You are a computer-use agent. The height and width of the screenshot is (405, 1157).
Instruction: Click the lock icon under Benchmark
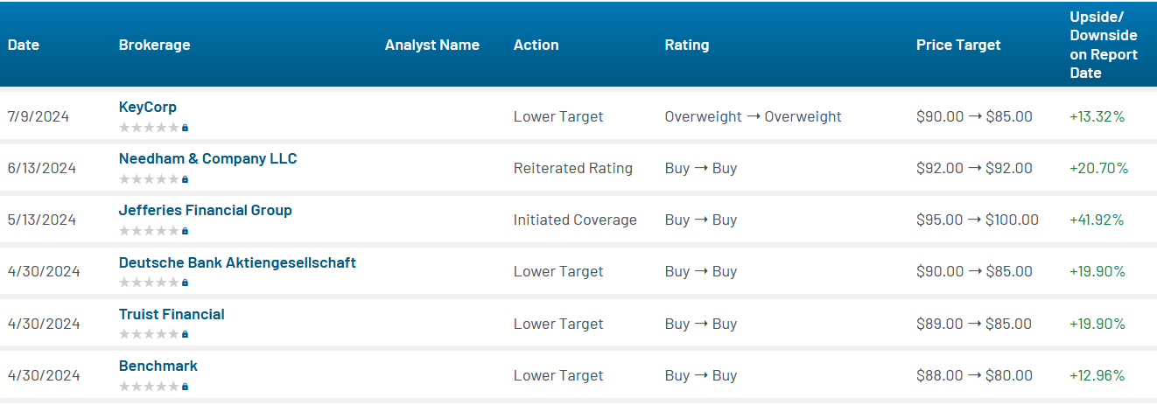185,386
